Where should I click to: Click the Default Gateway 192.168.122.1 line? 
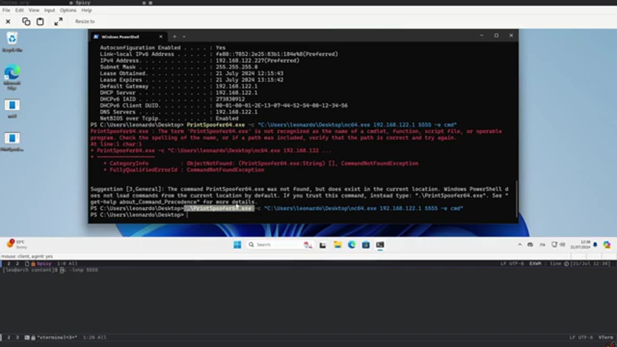(x=179, y=86)
